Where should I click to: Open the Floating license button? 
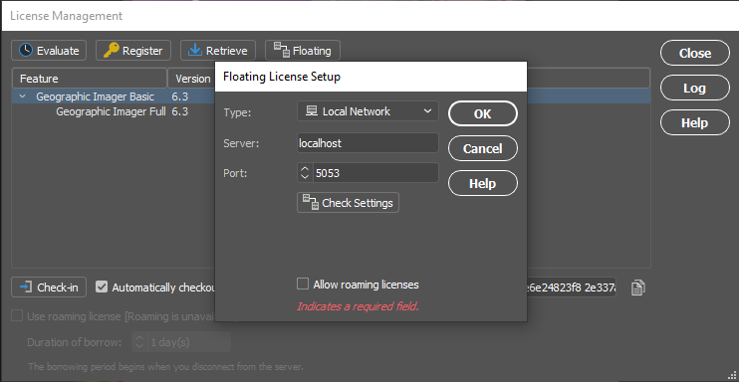click(x=303, y=51)
